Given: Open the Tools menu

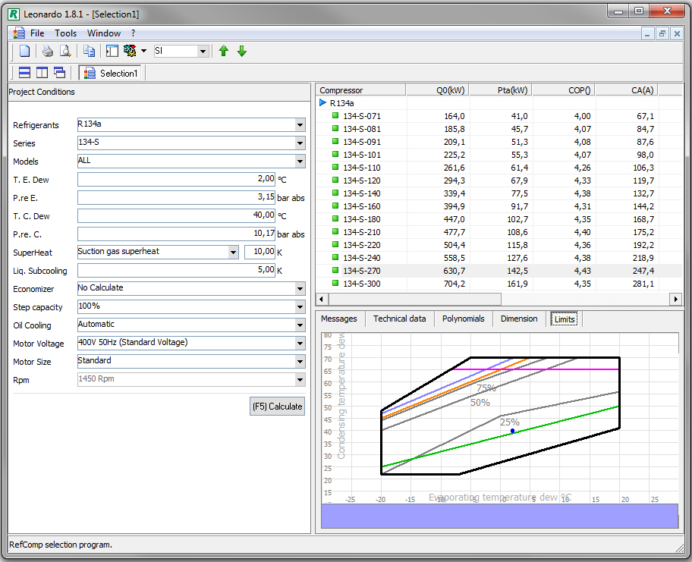Looking at the screenshot, I should pyautogui.click(x=65, y=33).
